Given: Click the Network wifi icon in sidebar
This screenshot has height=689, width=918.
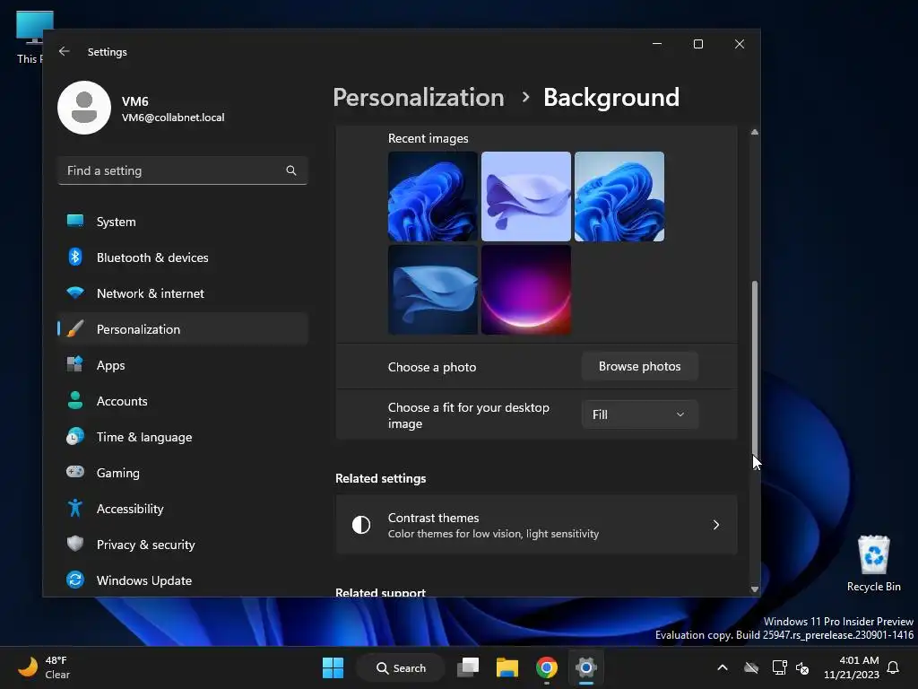Looking at the screenshot, I should (75, 292).
